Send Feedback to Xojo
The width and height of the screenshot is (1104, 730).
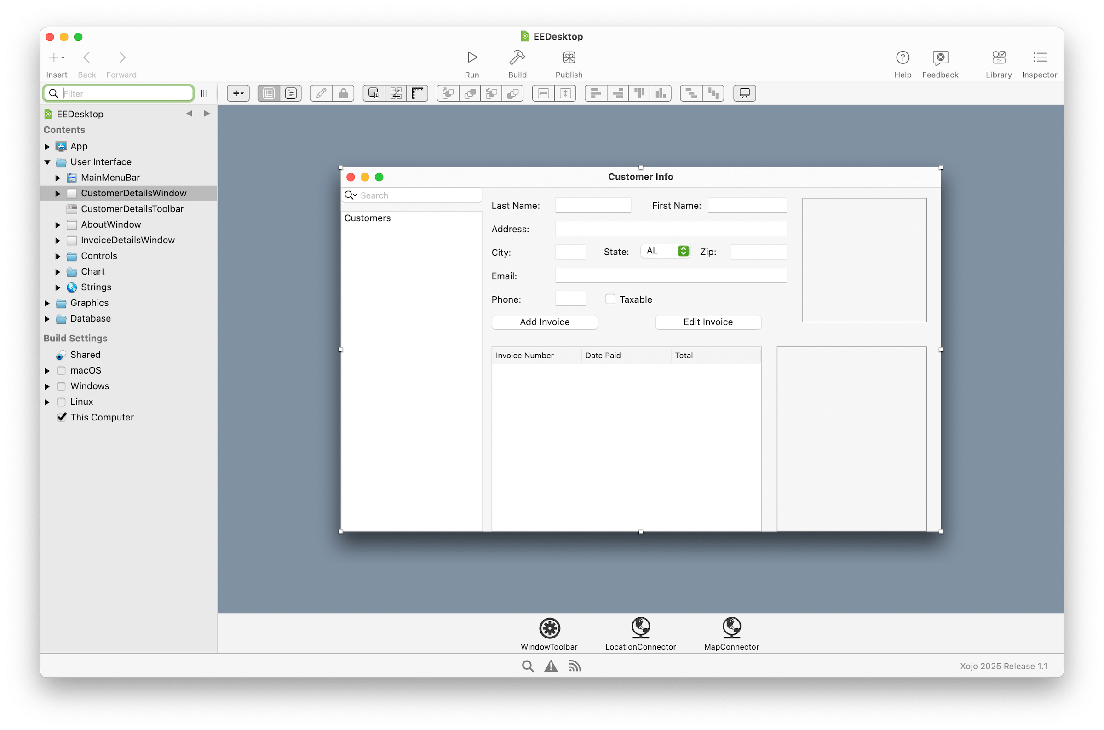[940, 63]
